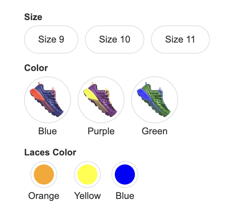Select the orange laces swatch
The height and width of the screenshot is (209, 237).
(44, 175)
